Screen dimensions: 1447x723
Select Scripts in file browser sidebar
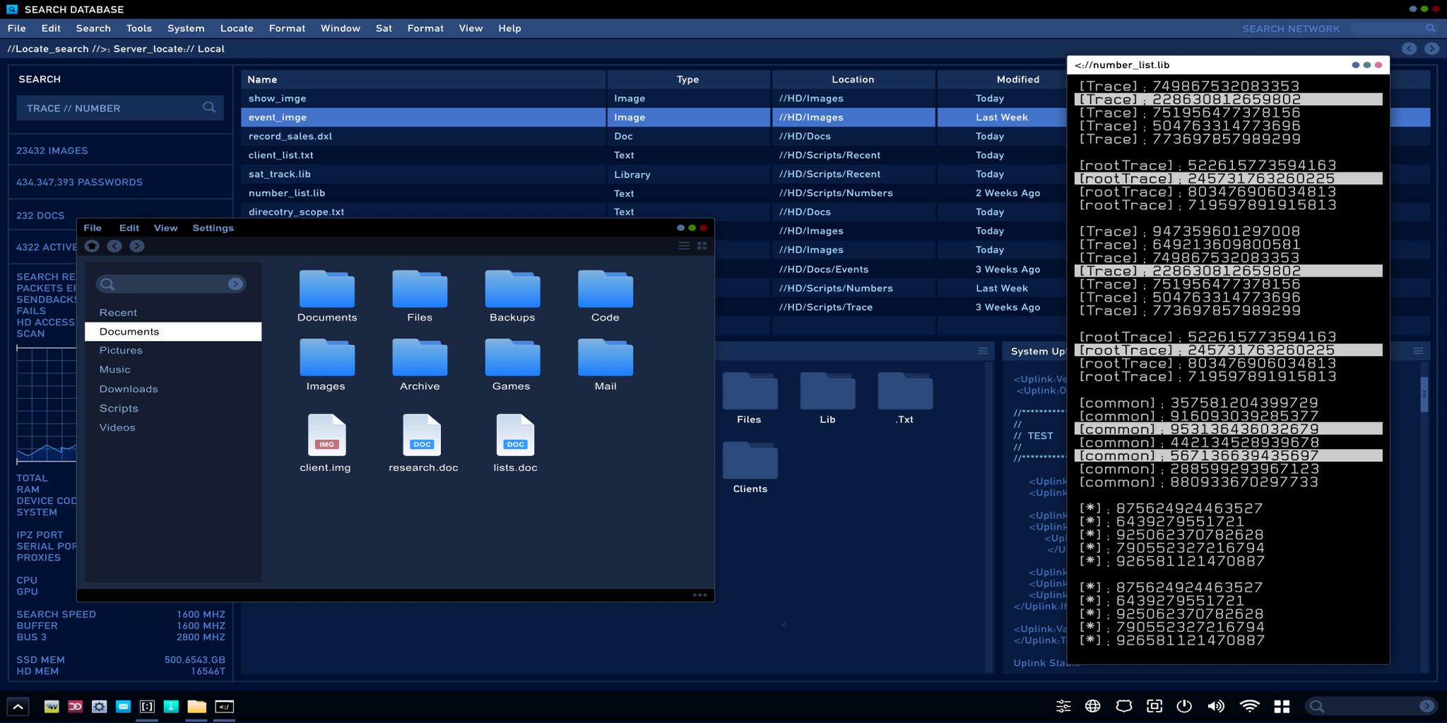pos(119,408)
